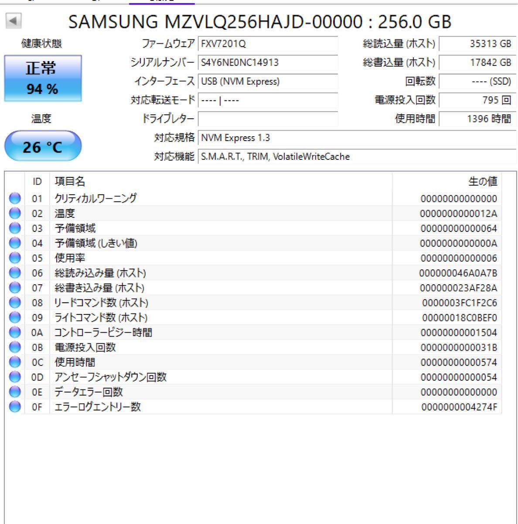Click raw value 0000000004274F
Image resolution: width=518 pixels, height=524 pixels.
(459, 407)
